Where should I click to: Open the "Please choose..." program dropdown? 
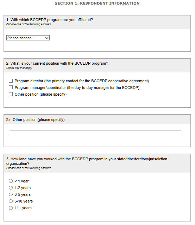coord(28,38)
